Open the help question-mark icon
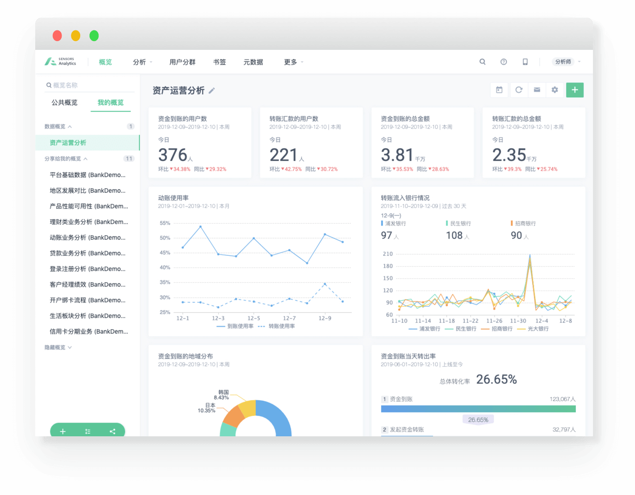The height and width of the screenshot is (495, 635). [503, 62]
